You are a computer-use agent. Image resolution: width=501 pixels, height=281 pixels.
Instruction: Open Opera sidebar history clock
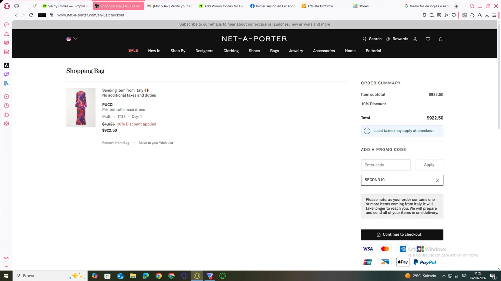pyautogui.click(x=6, y=106)
